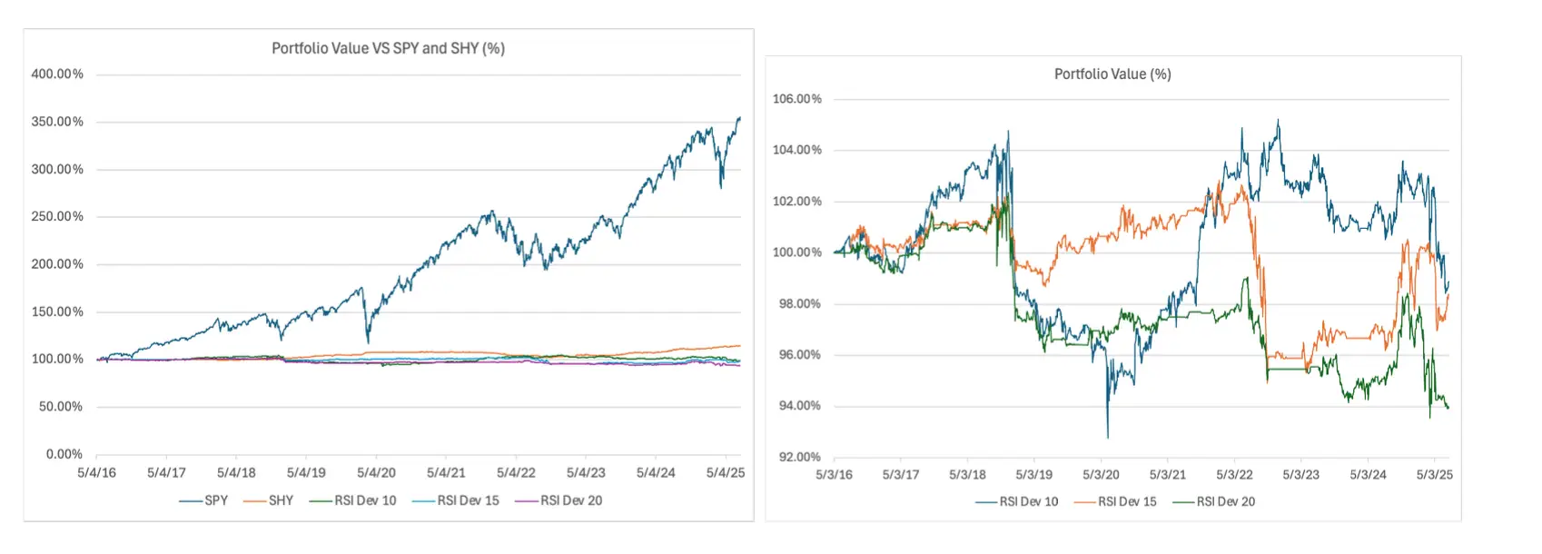Click the 5/3/25 date on right chart
The image size is (1542, 554).
pos(1434,474)
